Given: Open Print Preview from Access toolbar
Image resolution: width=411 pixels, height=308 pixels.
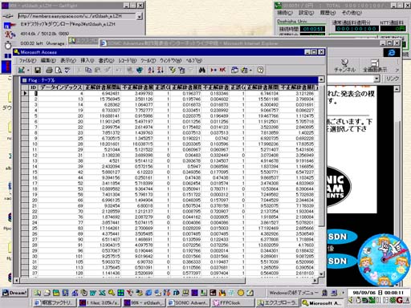Looking at the screenshot, I should click(59, 70).
